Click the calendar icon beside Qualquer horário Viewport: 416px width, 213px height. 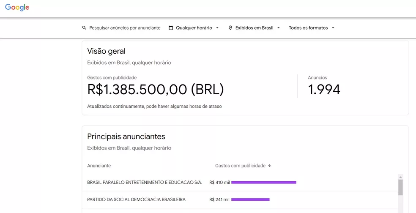click(171, 28)
